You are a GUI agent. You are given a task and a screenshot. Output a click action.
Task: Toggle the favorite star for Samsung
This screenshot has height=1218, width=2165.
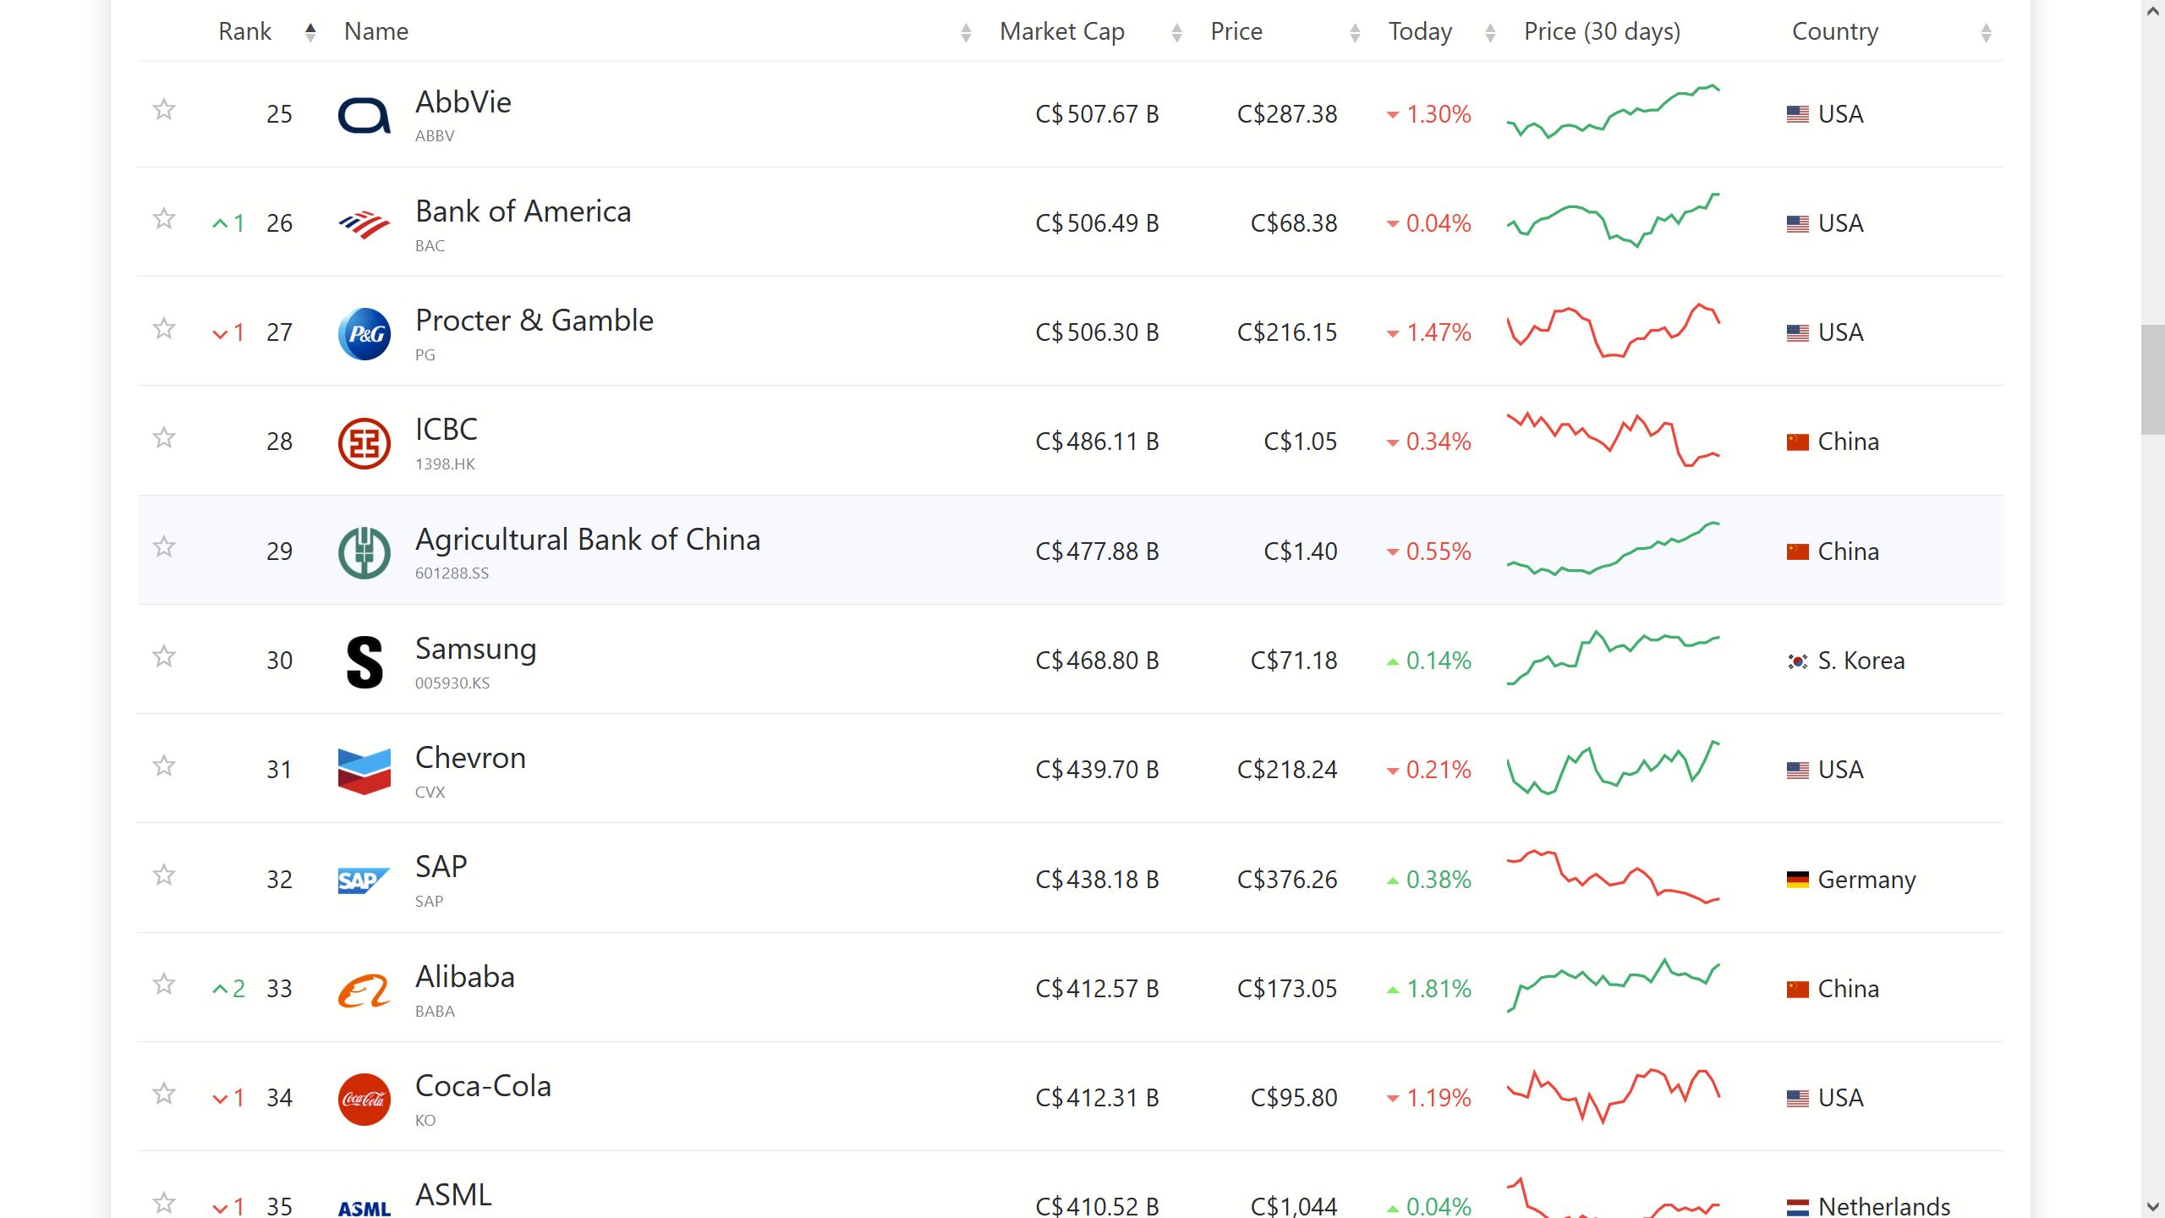(x=164, y=656)
